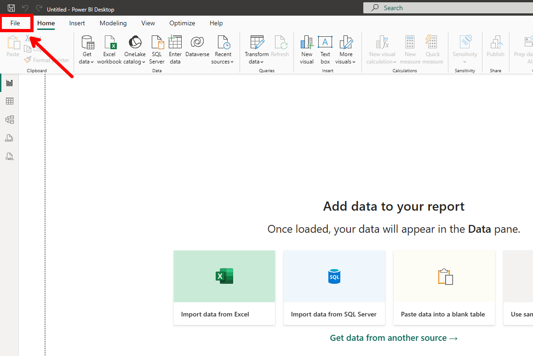The height and width of the screenshot is (356, 533).
Task: Choose Import data from Excel card
Action: tap(224, 287)
